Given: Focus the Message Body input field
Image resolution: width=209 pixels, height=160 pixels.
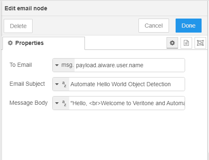Looking at the screenshot, I should [x=127, y=103].
